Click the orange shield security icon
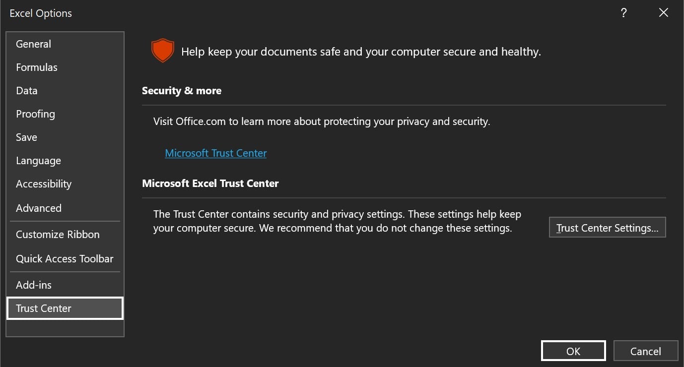684x367 pixels. point(162,51)
